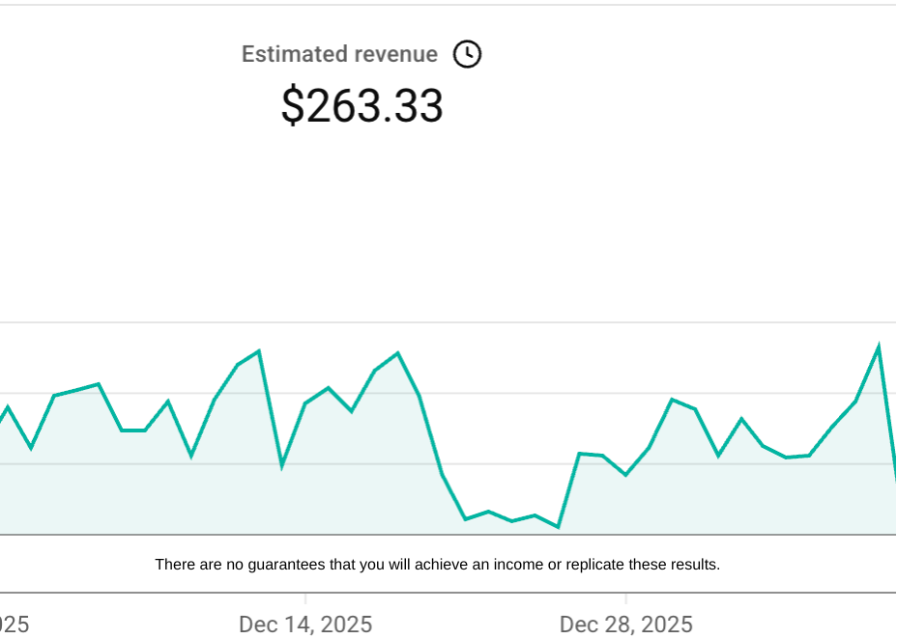Click the data point above Dec 28 label
Image resolution: width=897 pixels, height=639 pixels.
click(626, 473)
